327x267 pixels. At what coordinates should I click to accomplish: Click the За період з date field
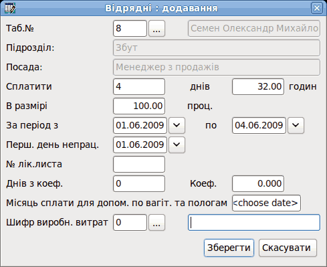(140, 125)
